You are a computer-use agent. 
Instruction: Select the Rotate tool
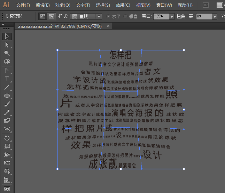point(7,138)
